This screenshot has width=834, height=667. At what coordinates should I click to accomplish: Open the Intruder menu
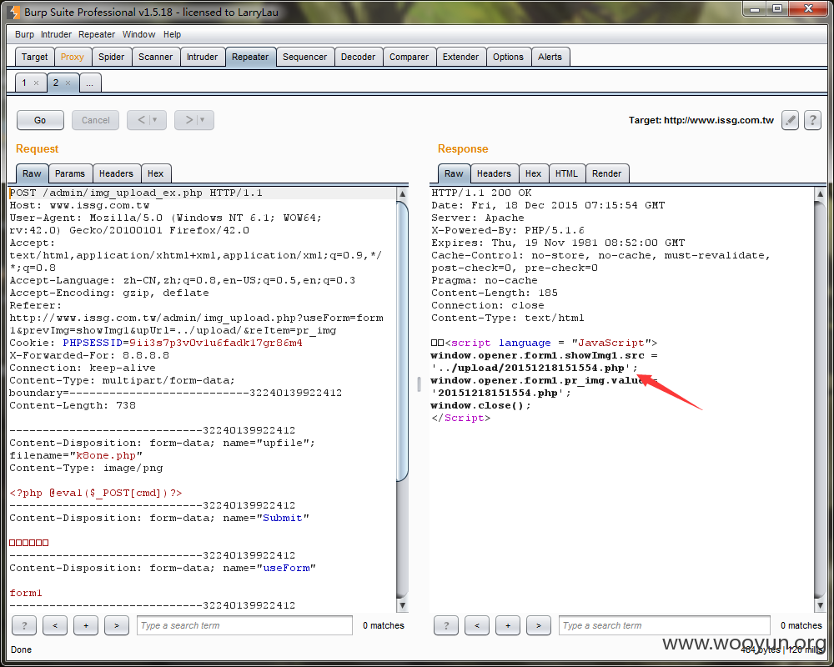56,34
